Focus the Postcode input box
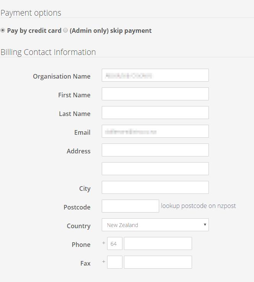 tap(130, 206)
